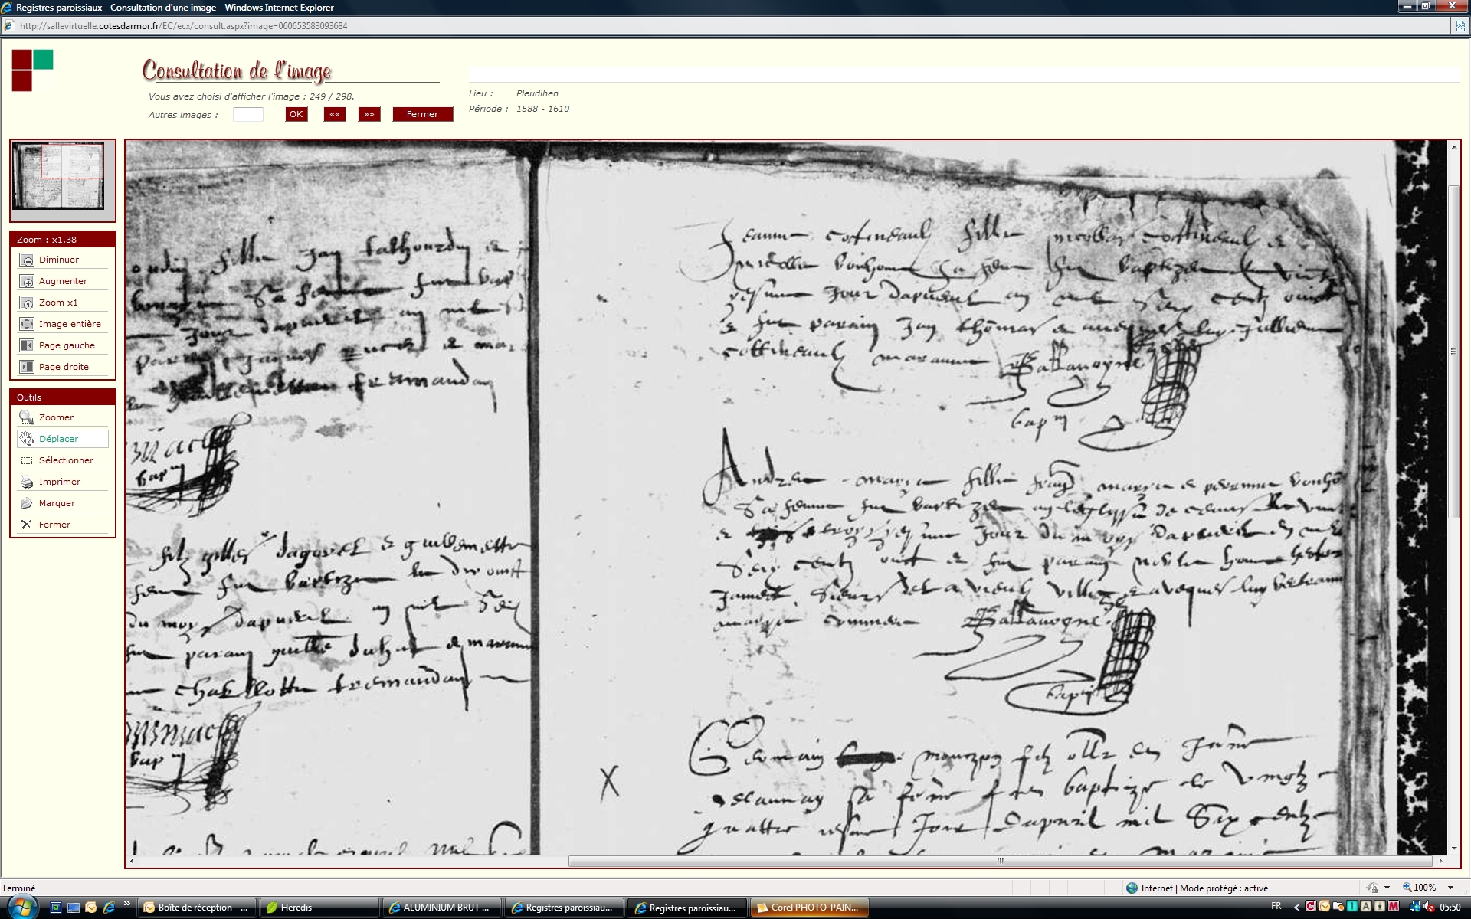Close the viewer via Outils Fermer

coord(27,525)
